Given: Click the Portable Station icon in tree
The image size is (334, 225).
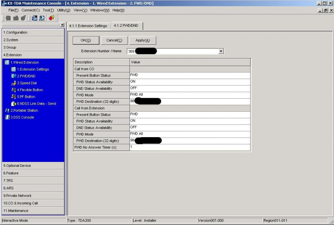Looking at the screenshot, I should coord(7,110).
